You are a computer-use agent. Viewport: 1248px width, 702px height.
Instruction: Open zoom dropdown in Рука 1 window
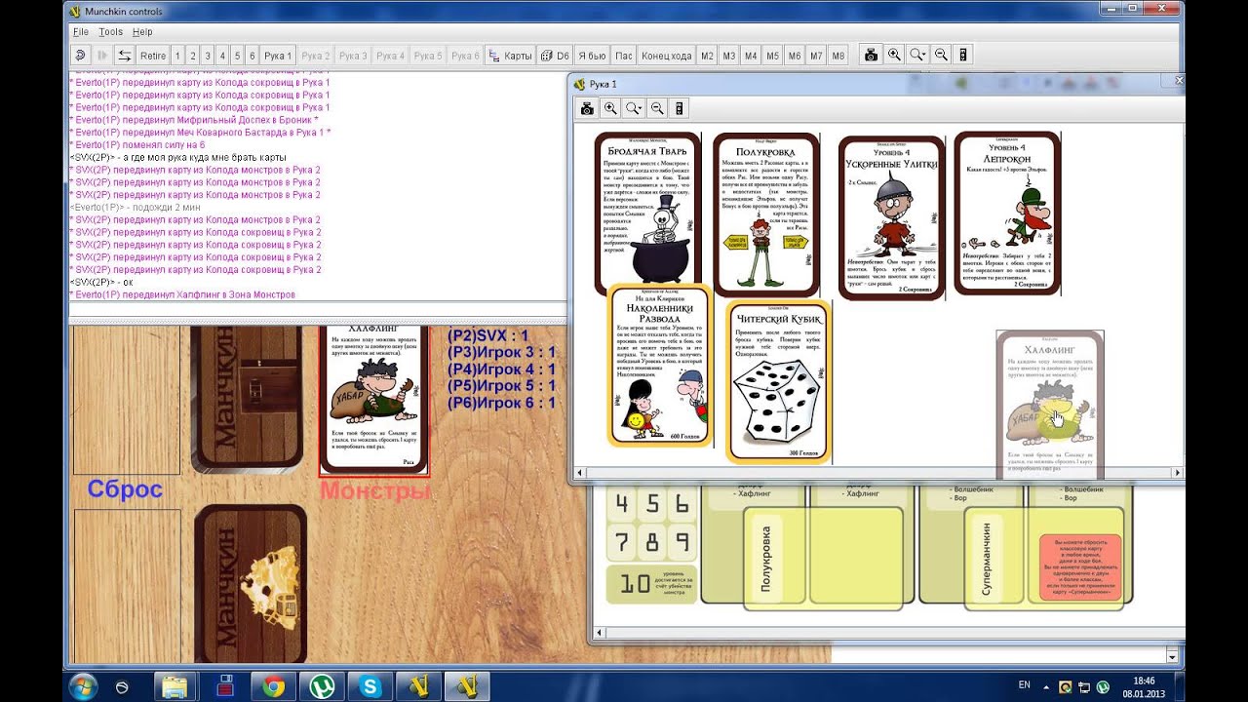634,108
